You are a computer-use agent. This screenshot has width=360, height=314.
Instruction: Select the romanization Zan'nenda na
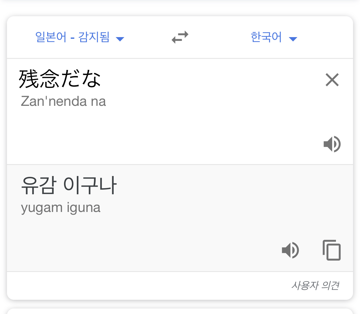tap(63, 101)
